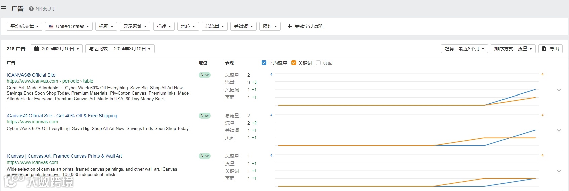
Task: Click the 如何使用 help question icon
Action: pos(31,9)
